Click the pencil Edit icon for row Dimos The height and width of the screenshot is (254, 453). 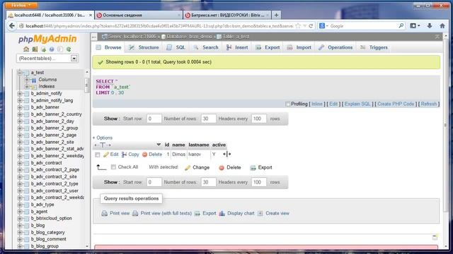[x=106, y=155]
